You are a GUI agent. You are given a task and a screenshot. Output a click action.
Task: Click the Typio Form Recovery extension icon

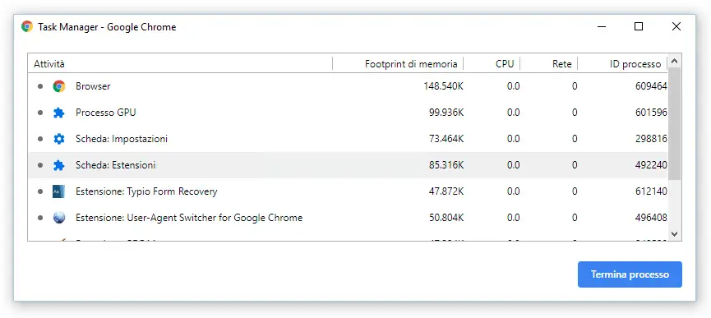[59, 191]
